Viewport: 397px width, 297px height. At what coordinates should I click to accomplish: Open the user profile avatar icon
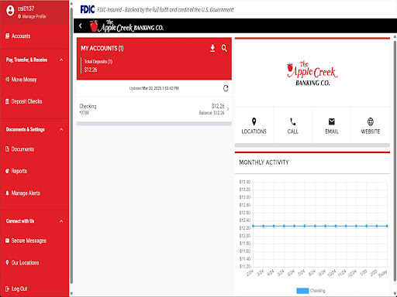coord(10,11)
